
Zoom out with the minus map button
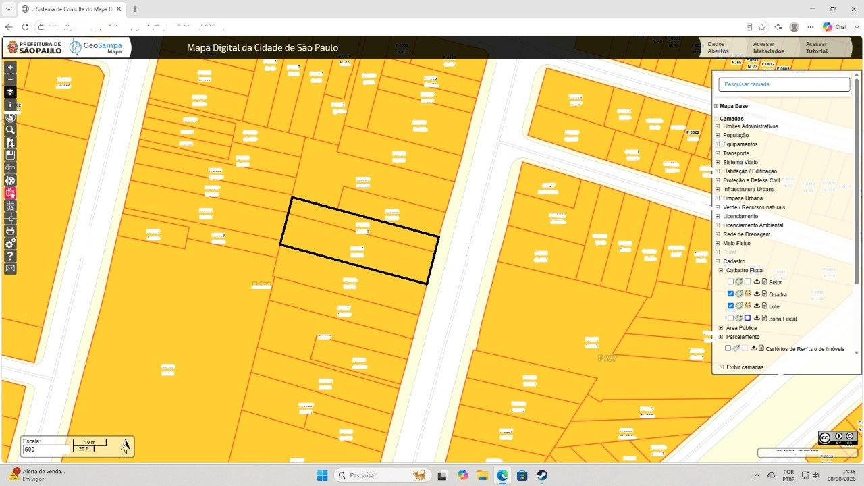tap(10, 79)
